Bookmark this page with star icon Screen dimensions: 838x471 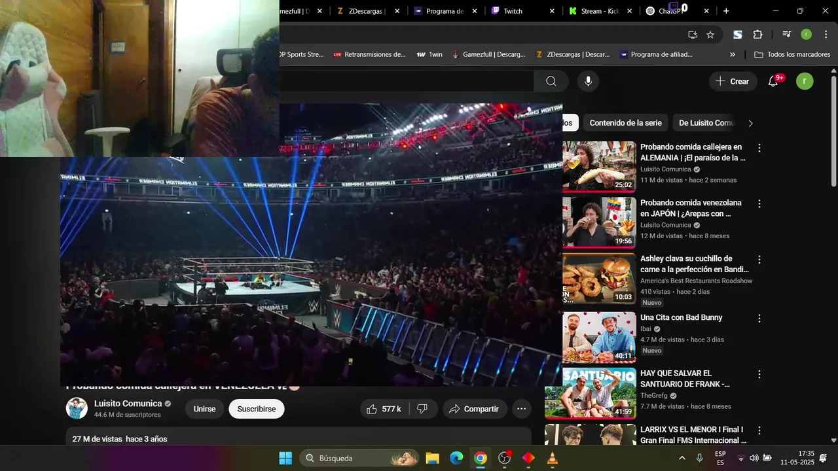pyautogui.click(x=710, y=35)
